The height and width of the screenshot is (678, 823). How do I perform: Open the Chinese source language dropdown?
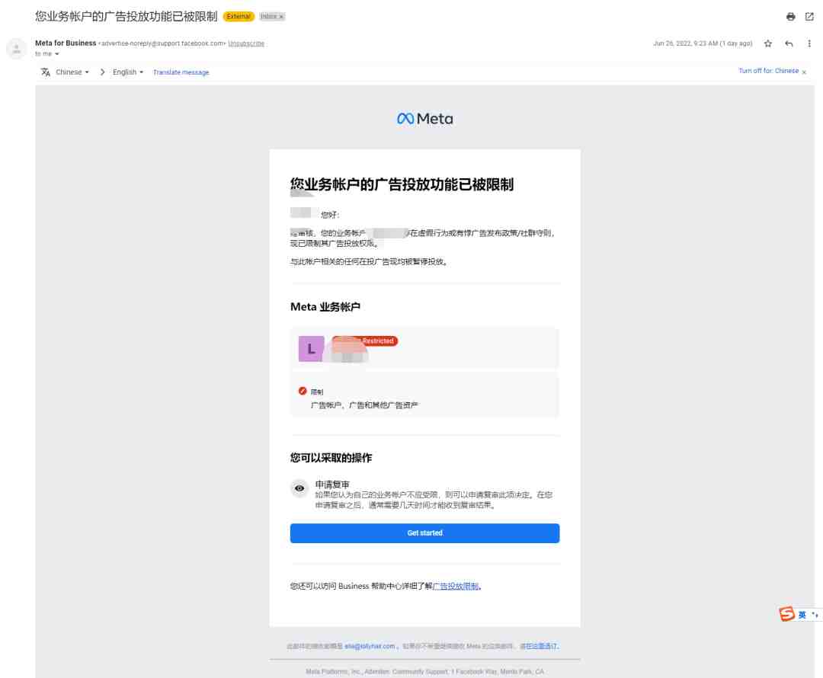tap(72, 72)
